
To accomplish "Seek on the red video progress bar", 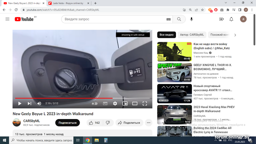I will (83, 98).
